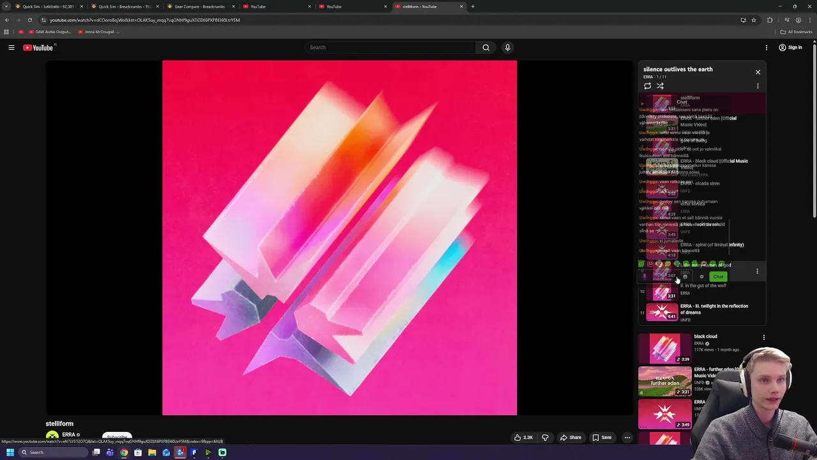The height and width of the screenshot is (460, 817).
Task: Open the bookmarks bar apps grid icon
Action: tap(6, 32)
